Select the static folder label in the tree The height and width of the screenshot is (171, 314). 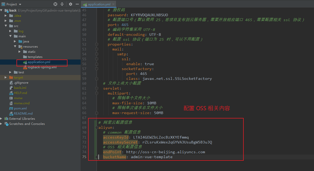click(32, 52)
